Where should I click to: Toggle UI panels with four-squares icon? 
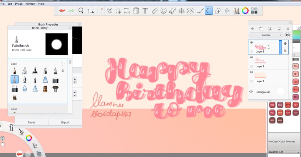[x=254, y=11]
